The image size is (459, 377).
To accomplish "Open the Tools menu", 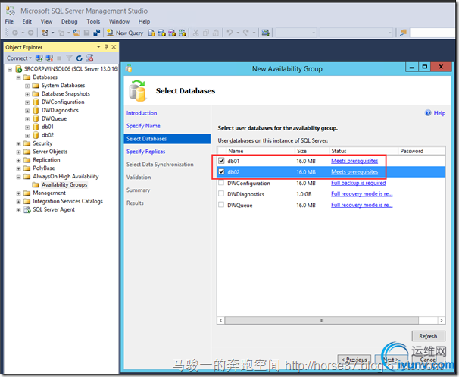I will 93,21.
